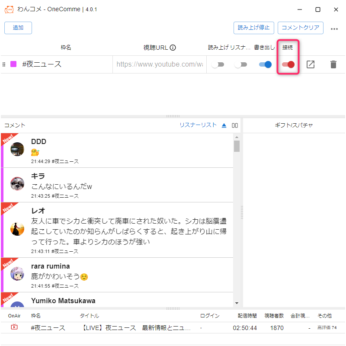The width and height of the screenshot is (346, 346).
Task: Toggle the 読み上げ speech switch
Action: [218, 64]
